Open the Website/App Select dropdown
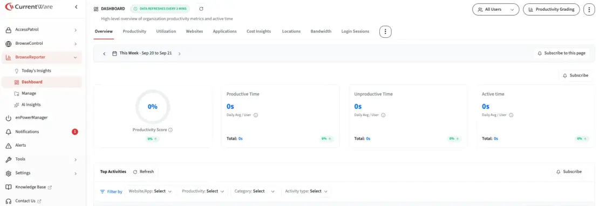Viewport: 599px width, 206px height. 150,191
